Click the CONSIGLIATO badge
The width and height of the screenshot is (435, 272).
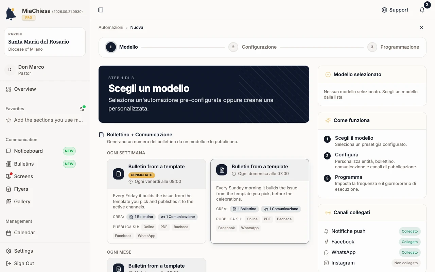(142, 175)
